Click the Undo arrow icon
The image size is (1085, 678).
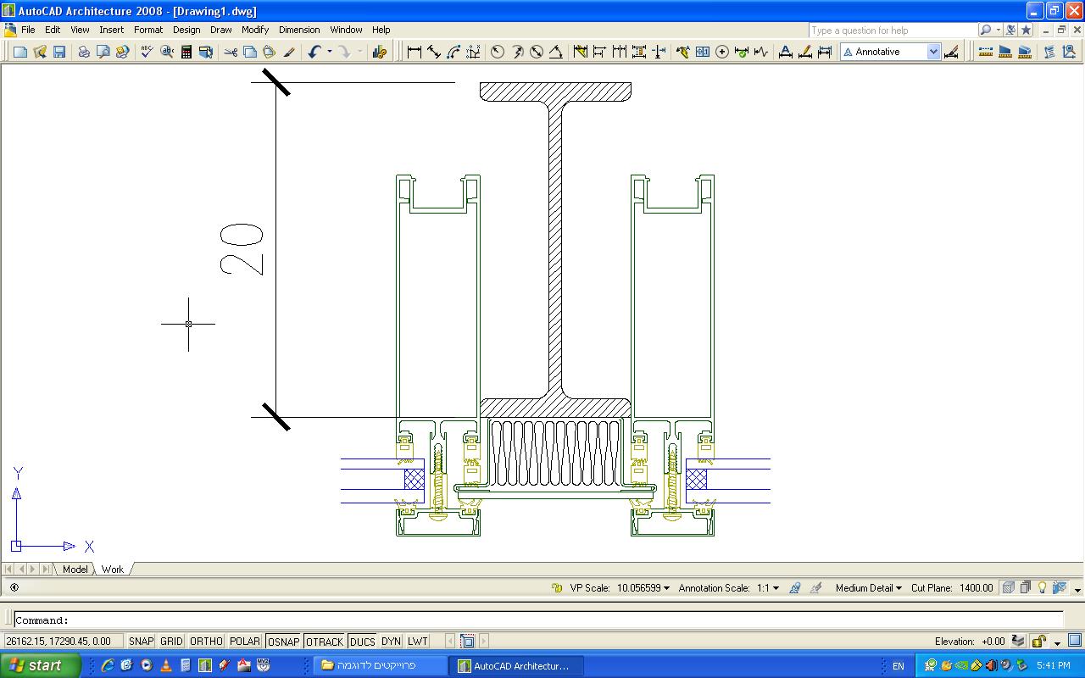pos(314,52)
